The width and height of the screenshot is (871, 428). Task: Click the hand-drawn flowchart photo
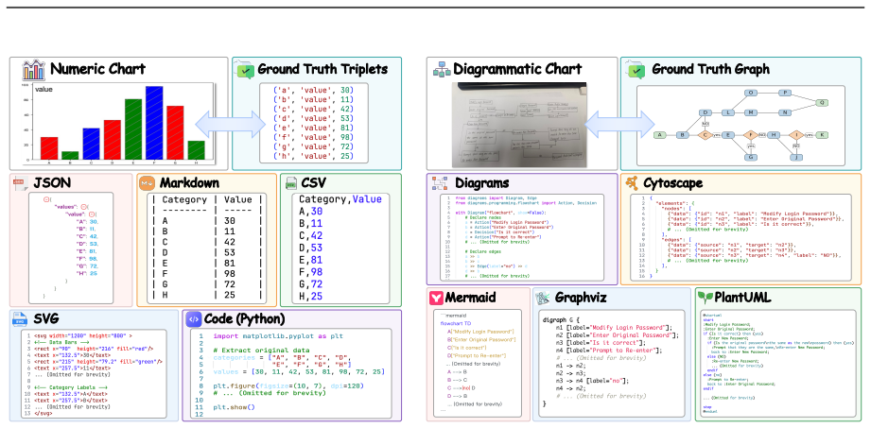coord(519,125)
